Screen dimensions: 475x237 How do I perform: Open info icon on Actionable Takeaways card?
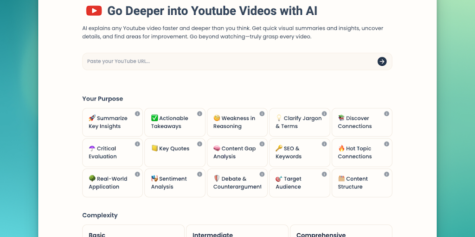[x=199, y=114]
